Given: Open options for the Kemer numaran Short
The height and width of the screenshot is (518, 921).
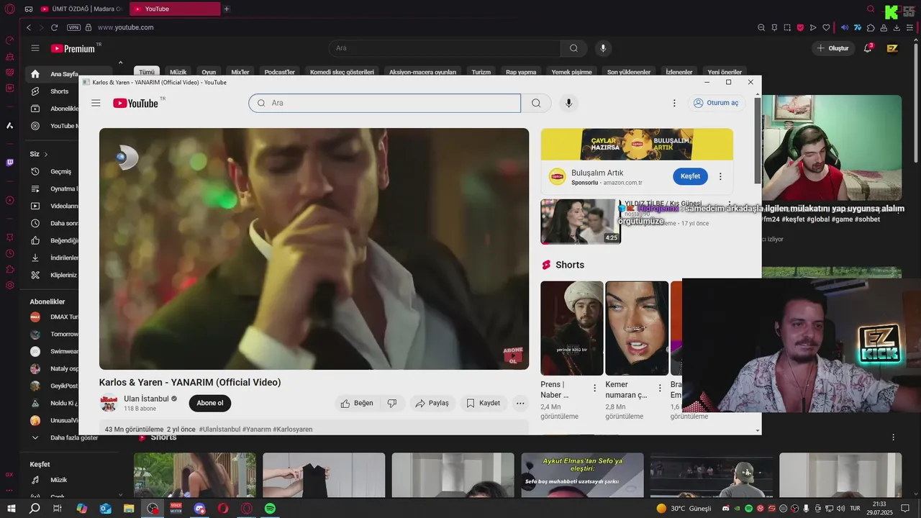Looking at the screenshot, I should 659,388.
